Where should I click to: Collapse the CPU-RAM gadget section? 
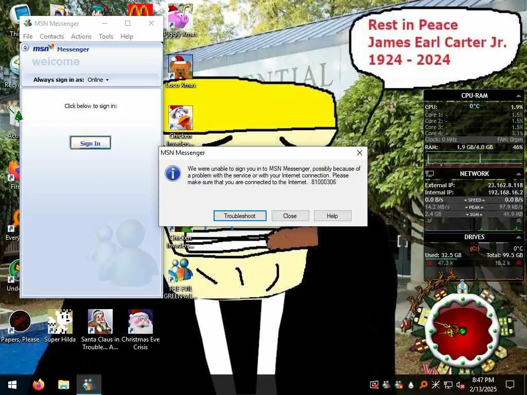coord(519,96)
